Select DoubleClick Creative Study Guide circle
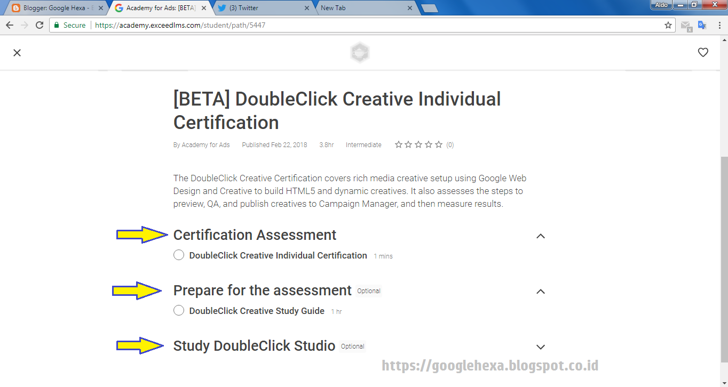This screenshot has width=728, height=387. coord(179,311)
